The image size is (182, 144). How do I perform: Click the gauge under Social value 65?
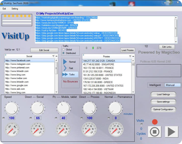coord(37,129)
